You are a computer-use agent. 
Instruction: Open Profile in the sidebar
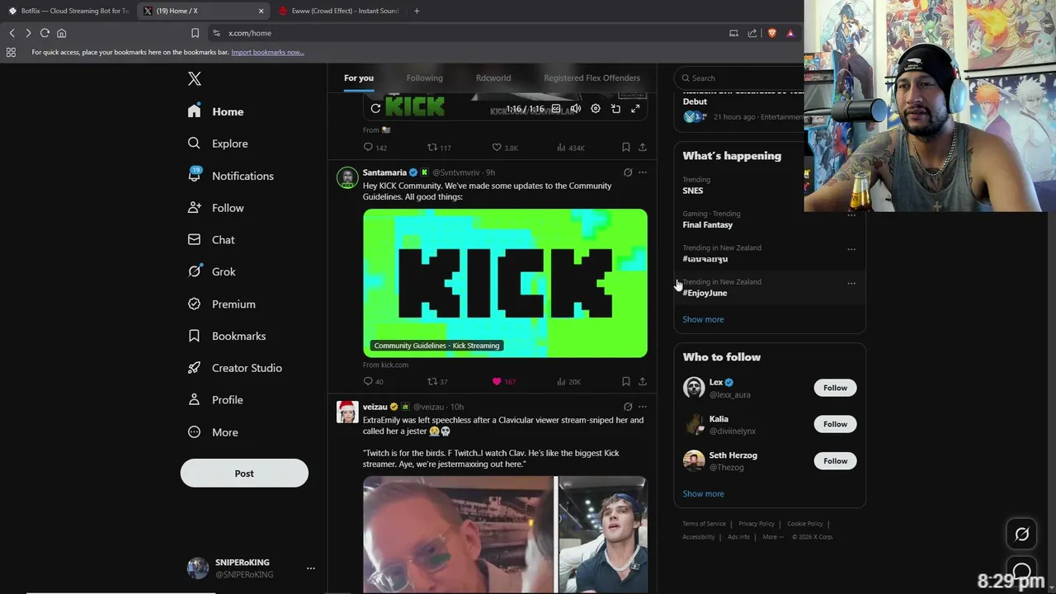tap(214, 400)
